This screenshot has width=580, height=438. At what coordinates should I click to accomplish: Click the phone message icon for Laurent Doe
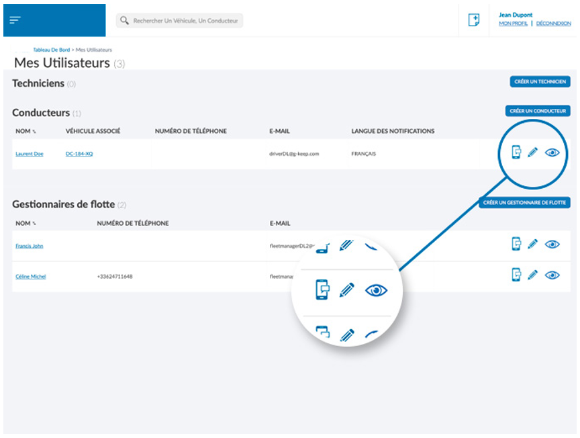coord(516,152)
